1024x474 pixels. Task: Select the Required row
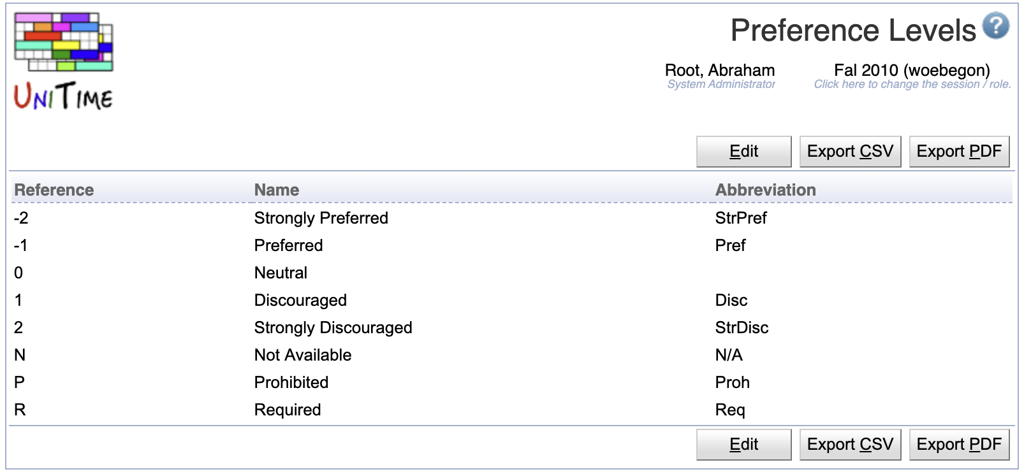512,410
